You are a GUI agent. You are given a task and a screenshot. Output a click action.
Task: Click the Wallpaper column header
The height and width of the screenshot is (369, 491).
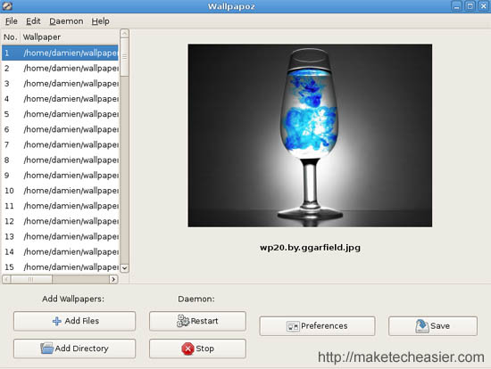[x=71, y=37]
